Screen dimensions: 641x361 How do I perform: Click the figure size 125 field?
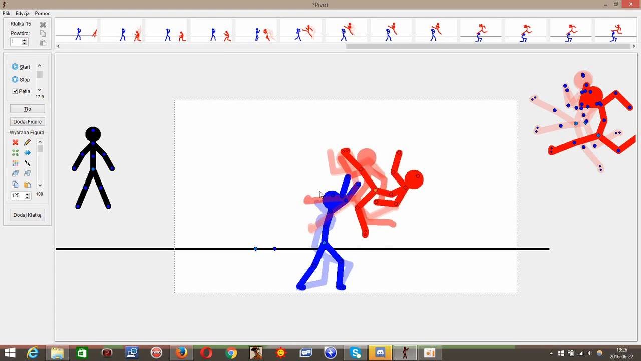tap(18, 196)
